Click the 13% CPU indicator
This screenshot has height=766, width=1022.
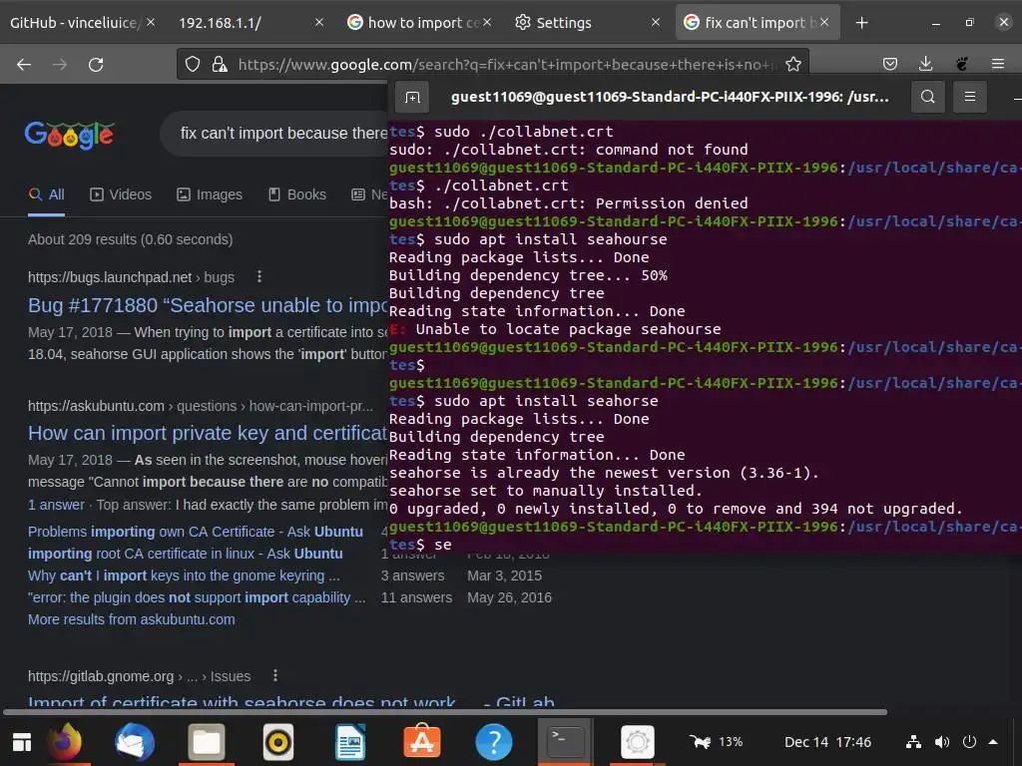(716, 742)
